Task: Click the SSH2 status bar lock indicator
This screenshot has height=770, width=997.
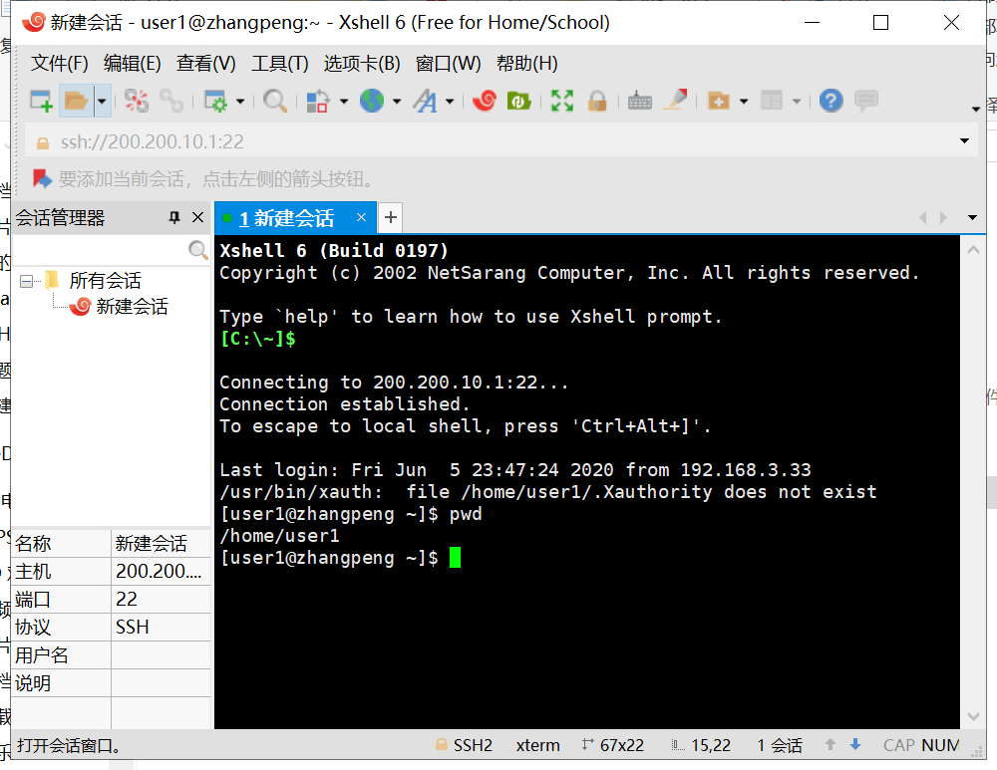Action: [465, 745]
